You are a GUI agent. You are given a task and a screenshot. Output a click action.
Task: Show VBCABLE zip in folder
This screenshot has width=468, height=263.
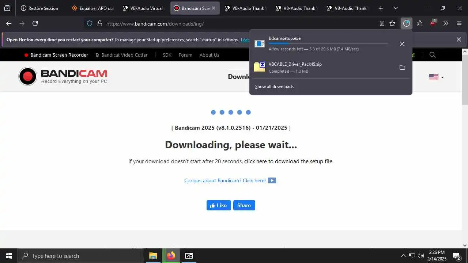tap(402, 68)
